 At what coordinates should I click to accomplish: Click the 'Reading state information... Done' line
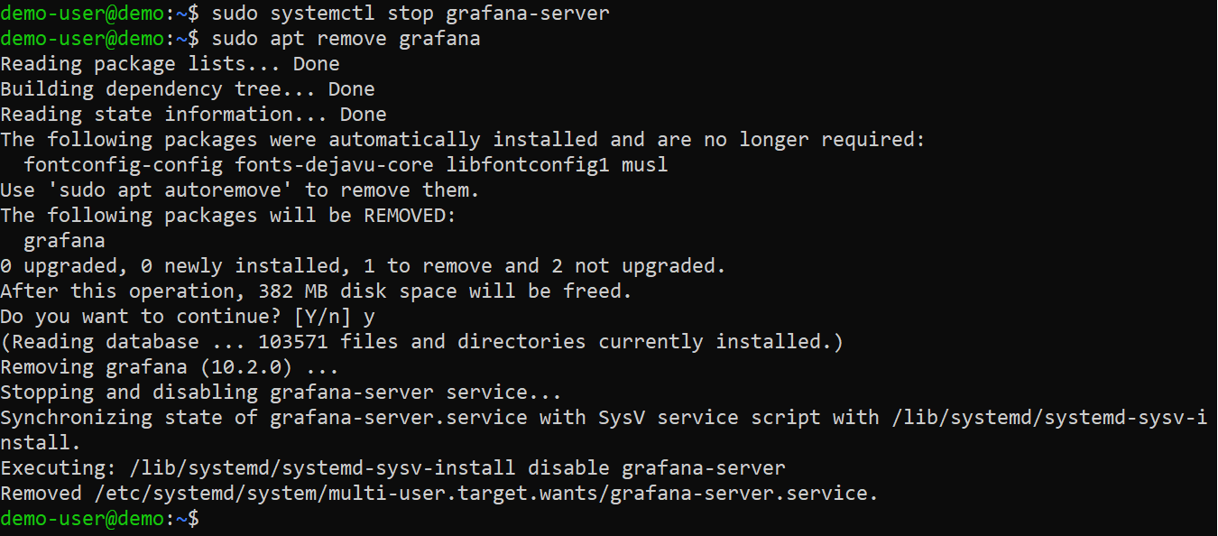coord(193,115)
